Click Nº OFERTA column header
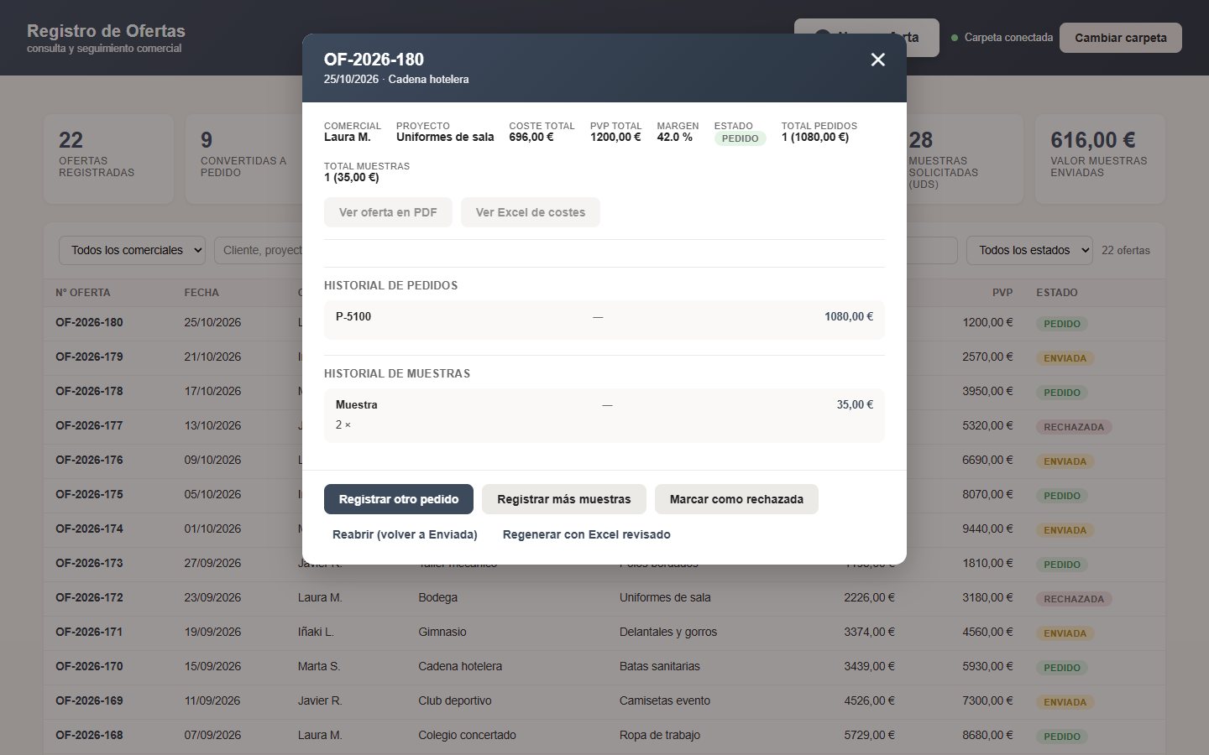Viewport: 1209px width, 755px height. [x=83, y=293]
